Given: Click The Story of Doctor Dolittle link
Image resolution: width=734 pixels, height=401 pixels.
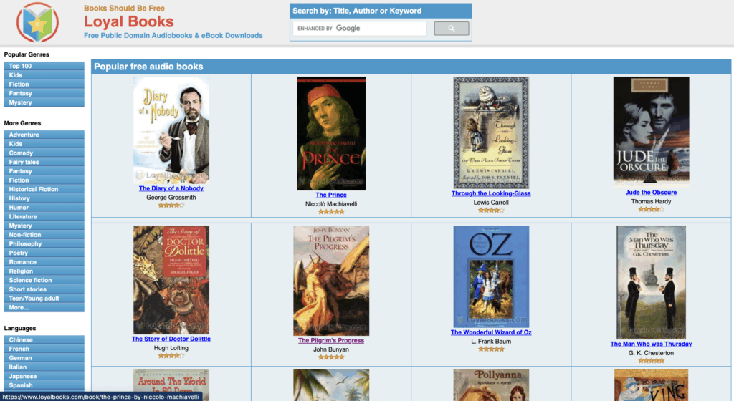Looking at the screenshot, I should coord(171,339).
